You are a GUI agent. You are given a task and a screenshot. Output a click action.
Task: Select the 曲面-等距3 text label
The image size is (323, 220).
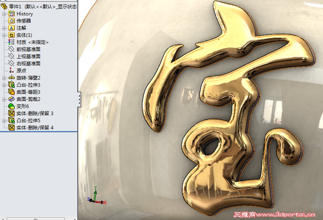click(28, 92)
